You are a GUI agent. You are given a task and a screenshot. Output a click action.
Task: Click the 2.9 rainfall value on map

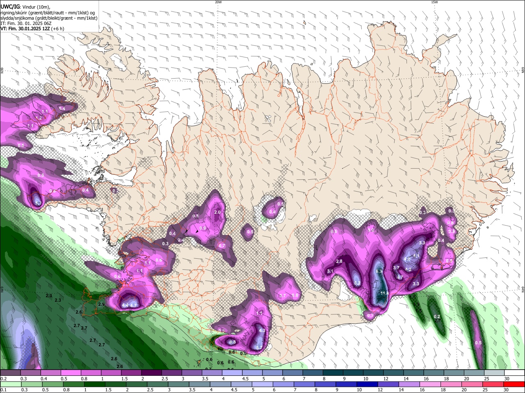[101, 304]
